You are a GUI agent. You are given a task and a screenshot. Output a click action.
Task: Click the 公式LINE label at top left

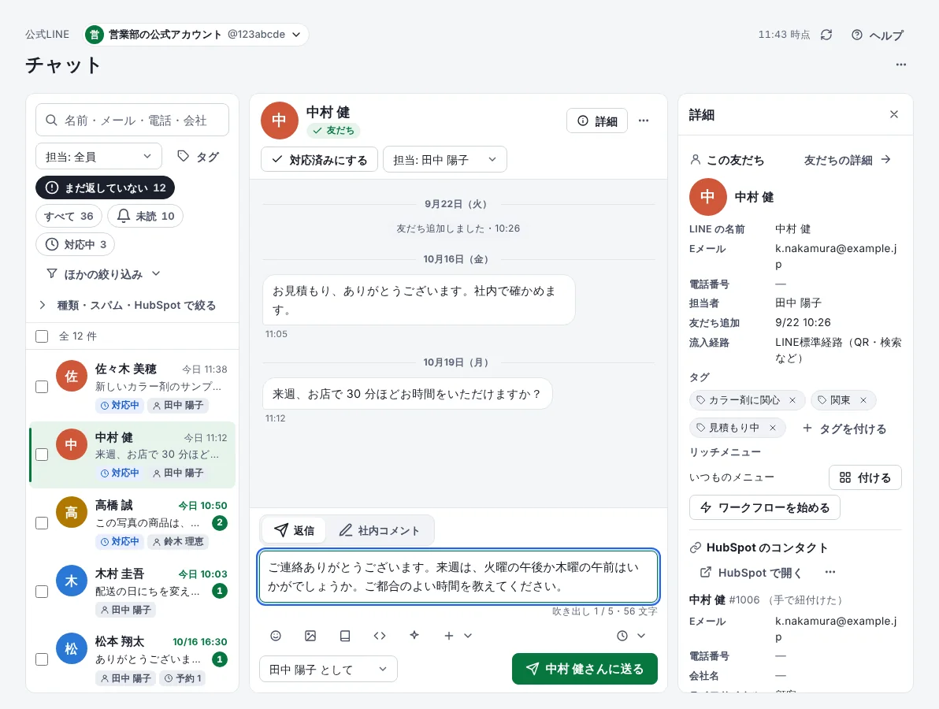[x=47, y=35]
